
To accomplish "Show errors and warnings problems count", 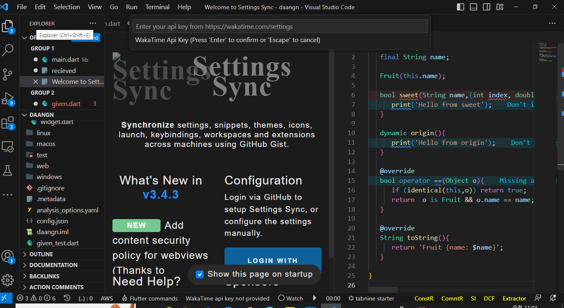I will click(36, 298).
